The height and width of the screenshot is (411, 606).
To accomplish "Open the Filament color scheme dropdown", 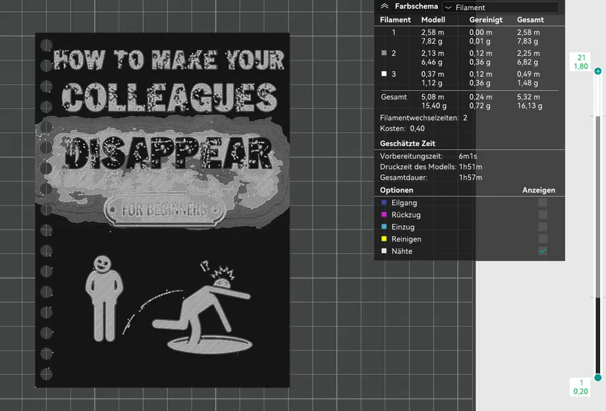I will (501, 7).
